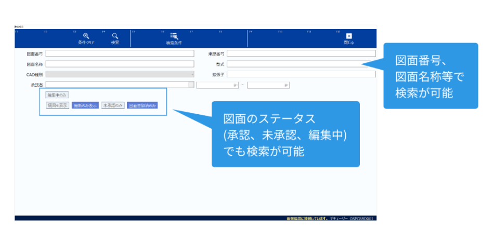Click the 承認者 input field
The width and height of the screenshot is (494, 242).
tap(116, 85)
